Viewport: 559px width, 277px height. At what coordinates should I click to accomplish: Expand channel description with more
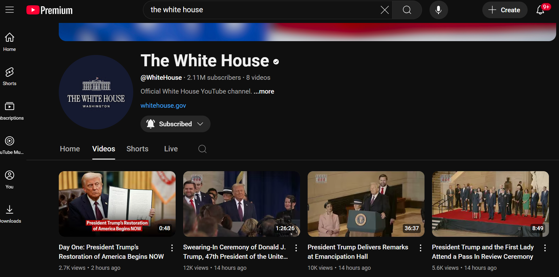[x=264, y=91]
